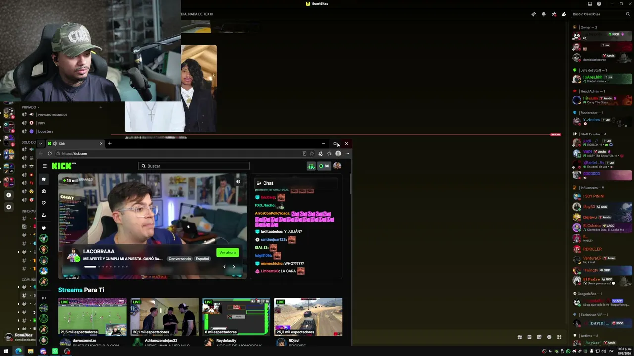Open the Kick sidebar Browse icon
This screenshot has width=634, height=356.
(44, 191)
